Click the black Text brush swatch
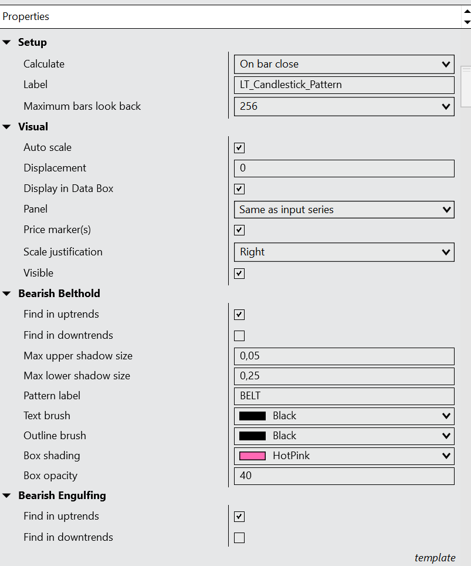 (x=252, y=416)
